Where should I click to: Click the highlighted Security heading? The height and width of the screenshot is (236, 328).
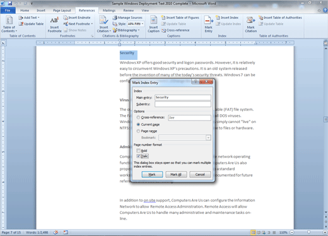pos(127,53)
